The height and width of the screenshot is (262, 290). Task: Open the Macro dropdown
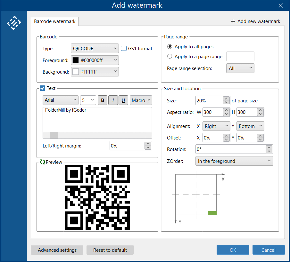(141, 100)
